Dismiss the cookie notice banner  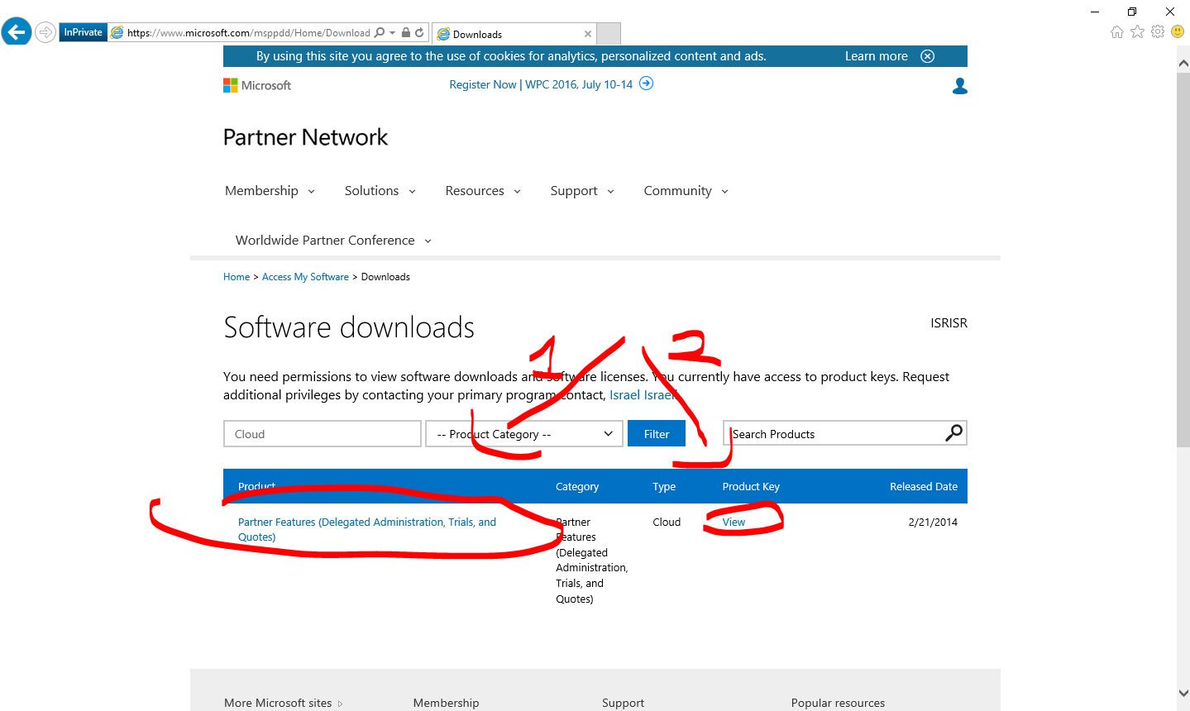(928, 56)
